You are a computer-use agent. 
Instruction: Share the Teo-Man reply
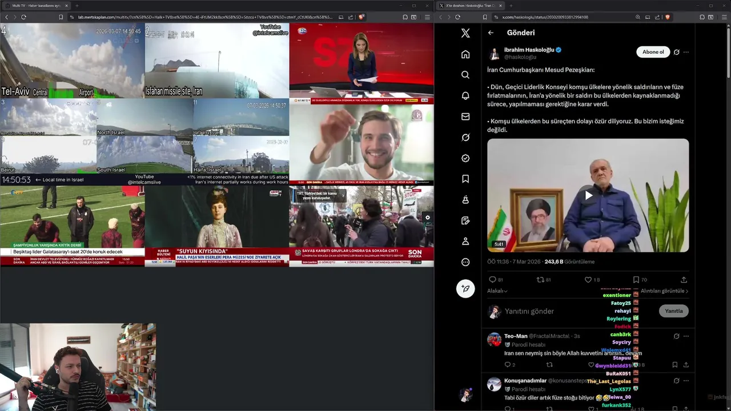click(686, 365)
